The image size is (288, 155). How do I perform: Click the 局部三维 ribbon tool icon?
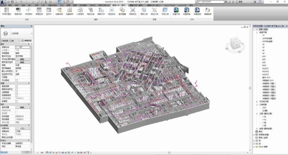click(144, 11)
